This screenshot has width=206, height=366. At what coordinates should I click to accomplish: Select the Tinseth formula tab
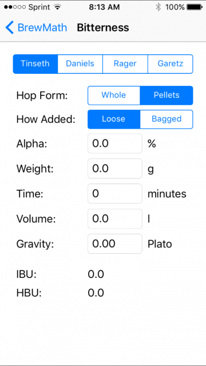pyautogui.click(x=35, y=64)
